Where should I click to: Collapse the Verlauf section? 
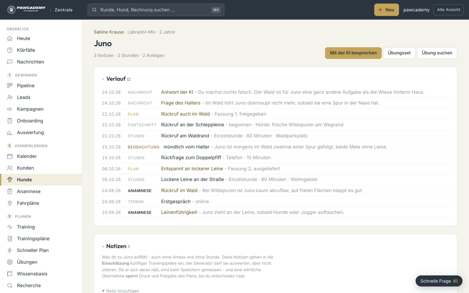pyautogui.click(x=103, y=79)
